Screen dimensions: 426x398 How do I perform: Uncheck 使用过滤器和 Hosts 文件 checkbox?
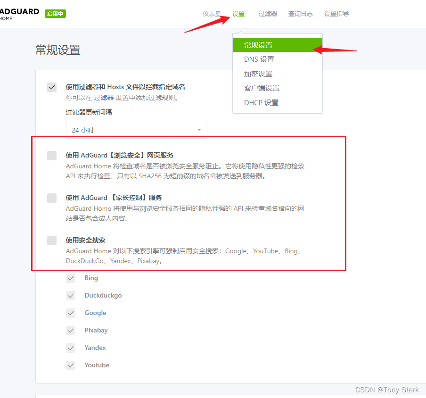pyautogui.click(x=52, y=87)
